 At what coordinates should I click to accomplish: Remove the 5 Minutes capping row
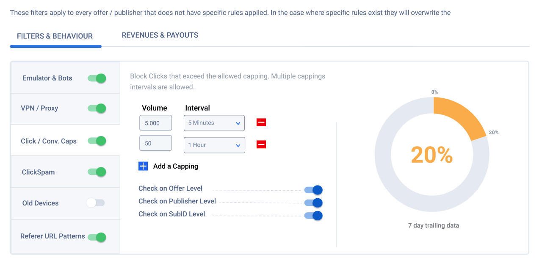click(x=261, y=123)
